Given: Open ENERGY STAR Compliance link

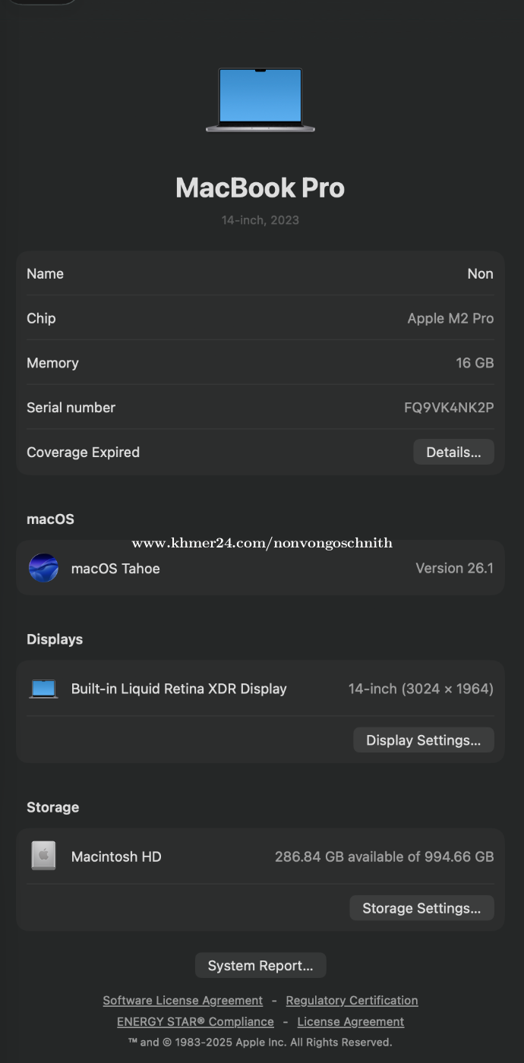Looking at the screenshot, I should tap(195, 1022).
